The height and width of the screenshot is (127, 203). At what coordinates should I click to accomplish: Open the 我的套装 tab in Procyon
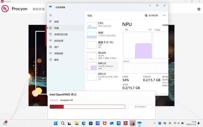39,9
